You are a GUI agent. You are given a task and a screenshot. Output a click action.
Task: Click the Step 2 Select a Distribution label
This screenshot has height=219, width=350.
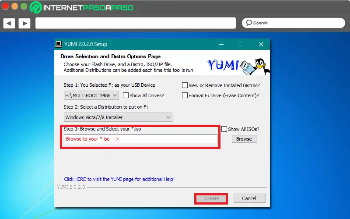coord(105,107)
